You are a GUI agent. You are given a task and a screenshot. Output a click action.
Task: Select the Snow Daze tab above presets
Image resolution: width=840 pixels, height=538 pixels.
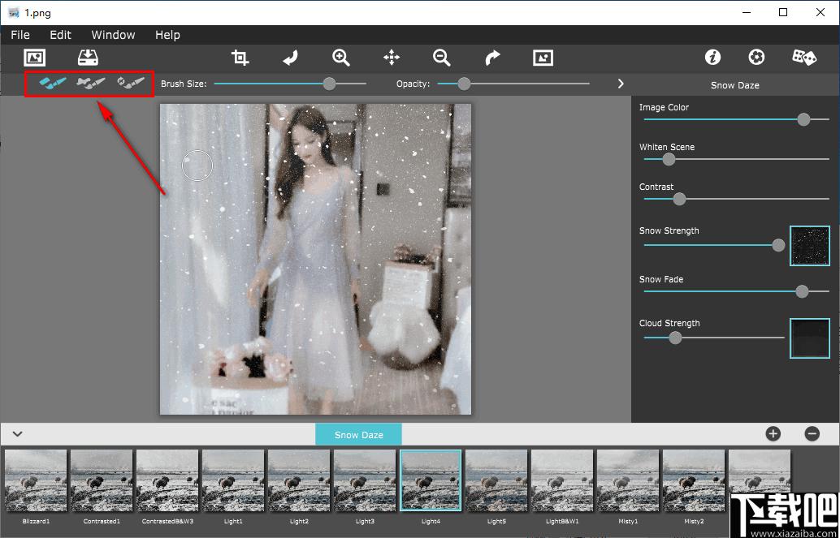coord(358,434)
